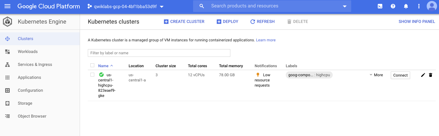Viewport: 439px width, 136px height.
Task: Edit cluster with the pencil icon
Action: [x=423, y=75]
